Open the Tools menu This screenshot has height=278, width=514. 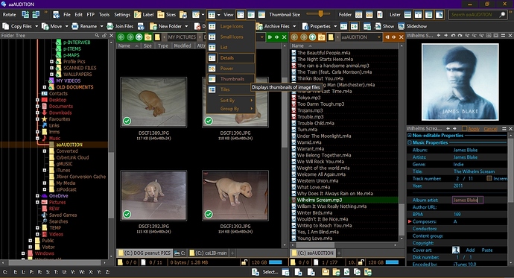104,14
